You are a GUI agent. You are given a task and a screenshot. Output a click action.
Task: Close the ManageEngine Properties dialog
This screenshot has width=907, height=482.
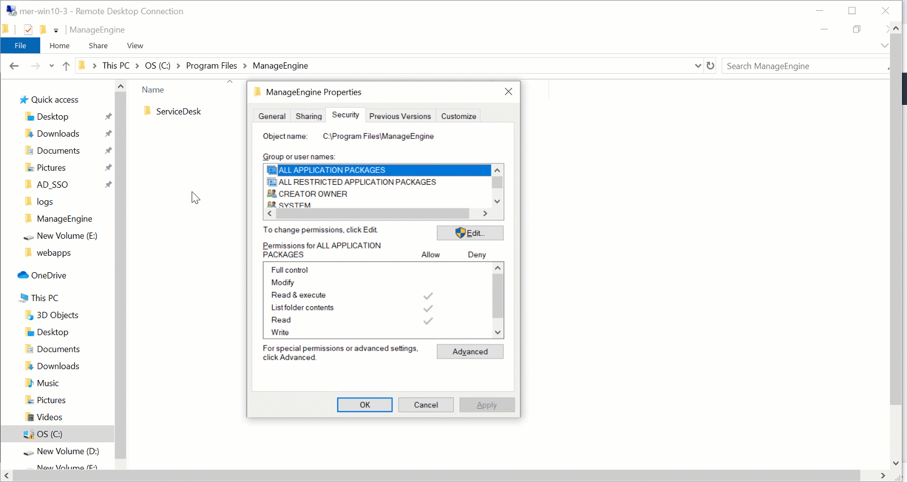[508, 92]
